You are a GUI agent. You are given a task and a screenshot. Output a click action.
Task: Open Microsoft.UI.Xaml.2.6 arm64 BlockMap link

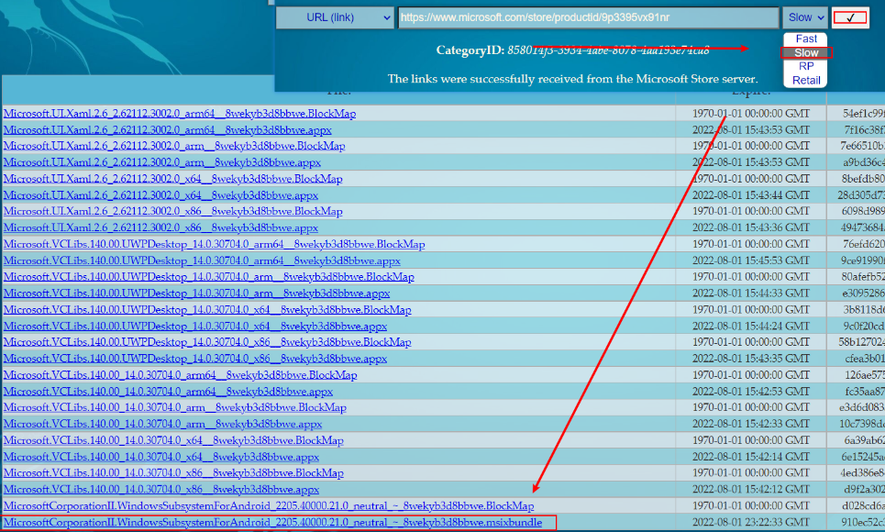[x=180, y=114]
